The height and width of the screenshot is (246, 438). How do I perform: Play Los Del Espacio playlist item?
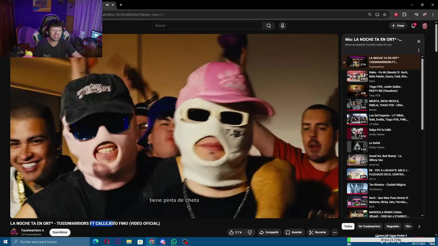[382, 119]
